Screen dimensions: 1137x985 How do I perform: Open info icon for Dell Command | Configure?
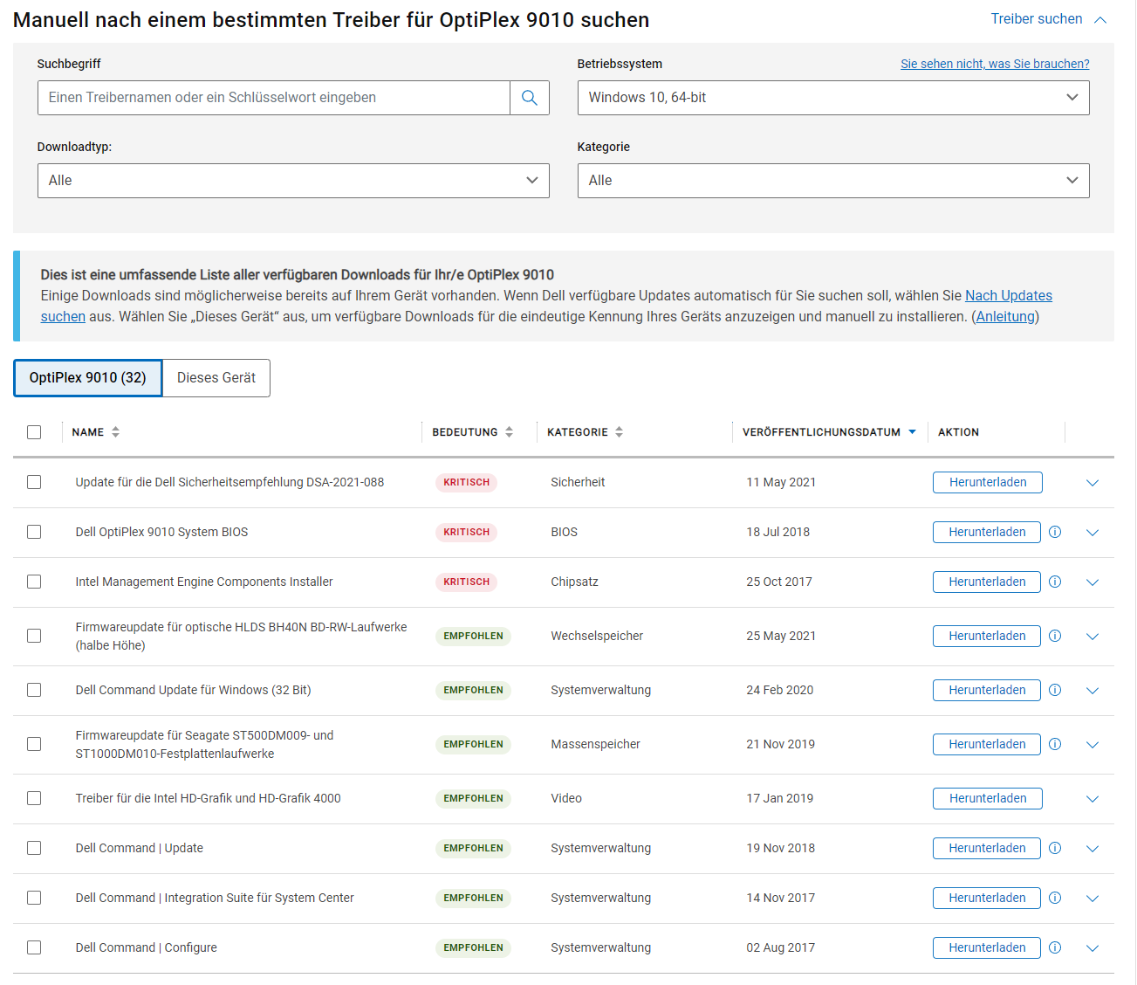[1055, 947]
